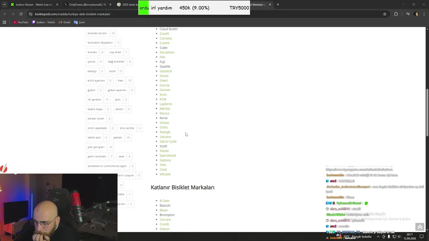Open the B-Twin folding bike link

pyautogui.click(x=165, y=201)
